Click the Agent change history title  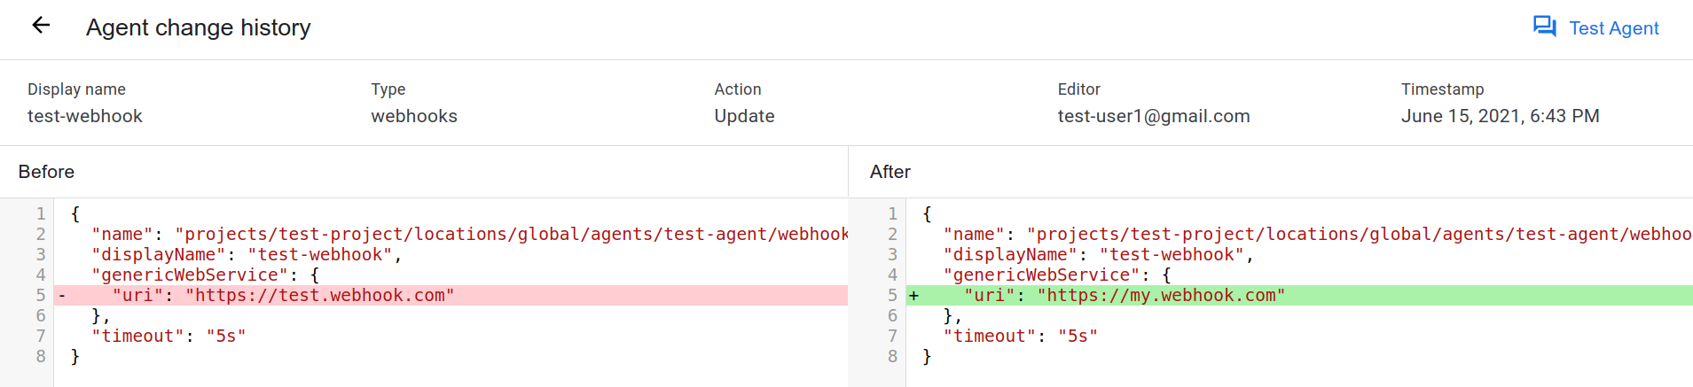pyautogui.click(x=198, y=28)
